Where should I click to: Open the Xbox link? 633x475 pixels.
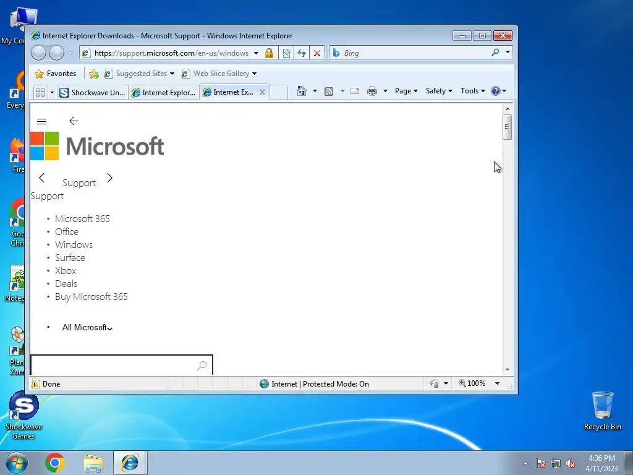click(66, 270)
